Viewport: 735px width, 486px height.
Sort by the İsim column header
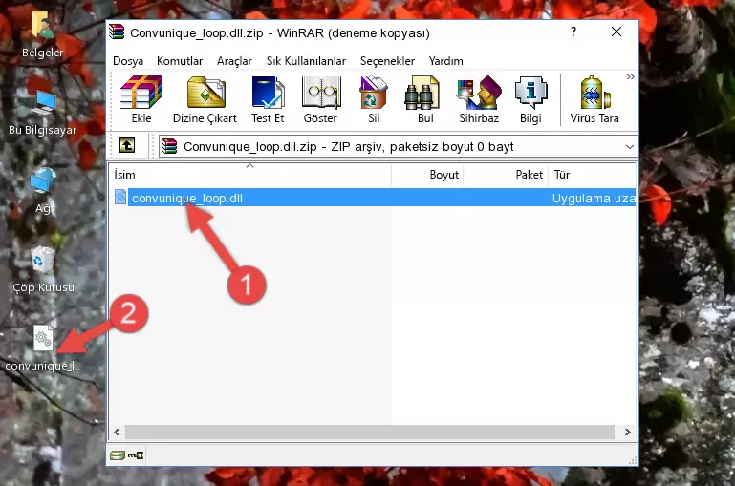coord(250,175)
